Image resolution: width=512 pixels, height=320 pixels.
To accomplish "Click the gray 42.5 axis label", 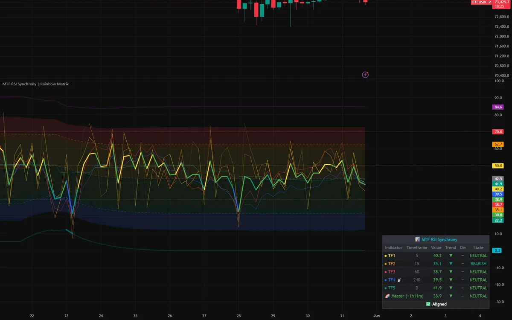I will pos(498,178).
